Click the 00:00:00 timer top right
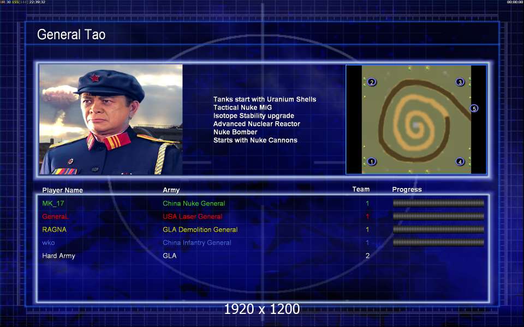This screenshot has height=327, width=524. click(x=515, y=2)
